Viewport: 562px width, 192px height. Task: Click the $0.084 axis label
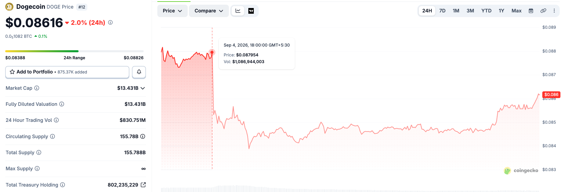(x=549, y=146)
